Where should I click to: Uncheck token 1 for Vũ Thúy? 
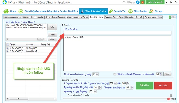[8, 48]
